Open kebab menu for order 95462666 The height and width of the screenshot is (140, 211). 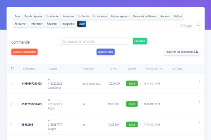tap(199, 122)
